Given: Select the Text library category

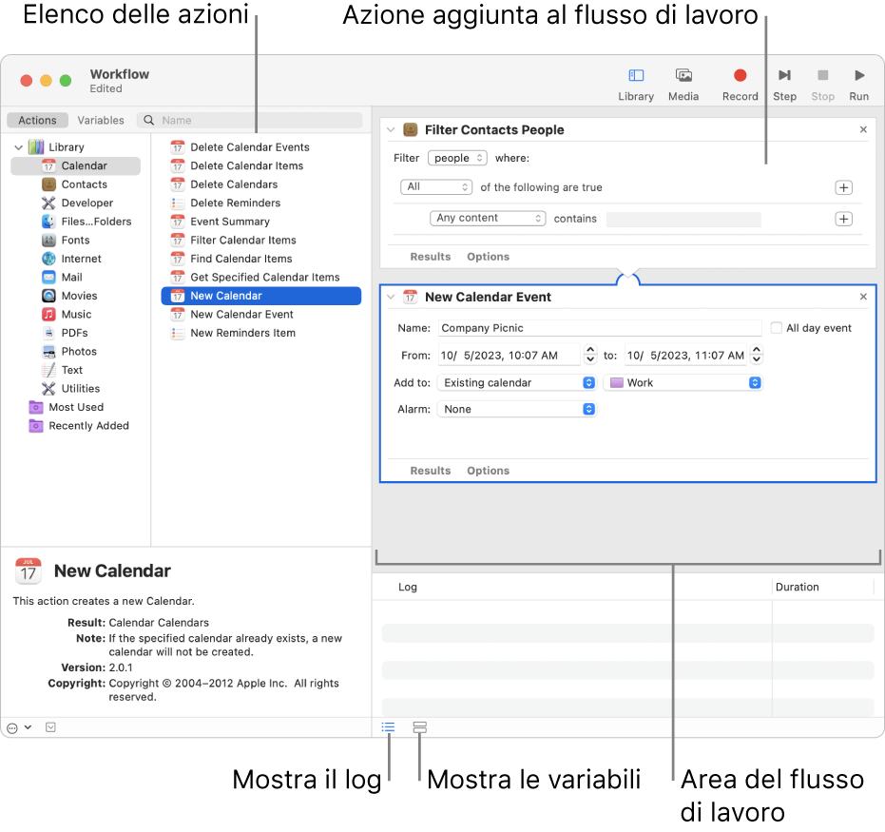Looking at the screenshot, I should pos(62,371).
